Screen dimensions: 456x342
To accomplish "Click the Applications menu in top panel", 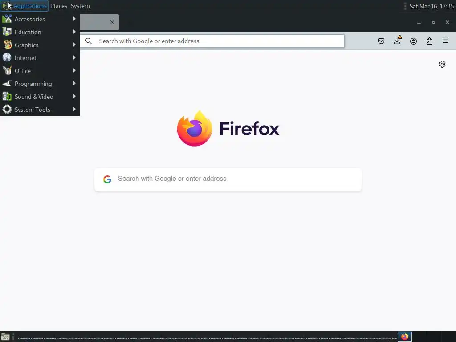I will tap(24, 6).
